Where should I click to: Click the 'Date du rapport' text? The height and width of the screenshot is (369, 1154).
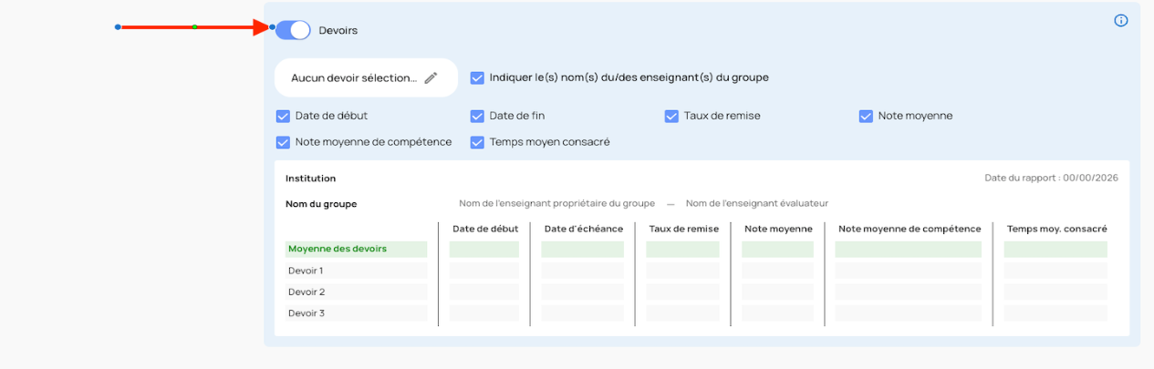point(1051,178)
